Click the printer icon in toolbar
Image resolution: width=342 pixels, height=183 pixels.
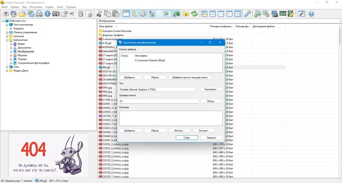point(39,14)
